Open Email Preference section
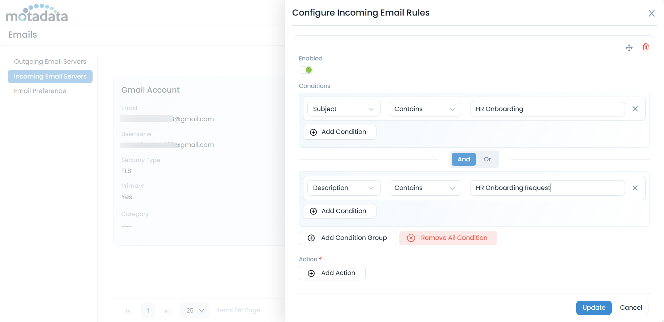 coord(40,91)
